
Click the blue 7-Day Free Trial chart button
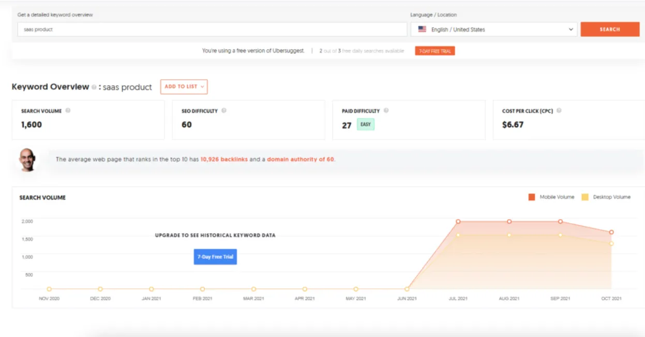tap(215, 256)
